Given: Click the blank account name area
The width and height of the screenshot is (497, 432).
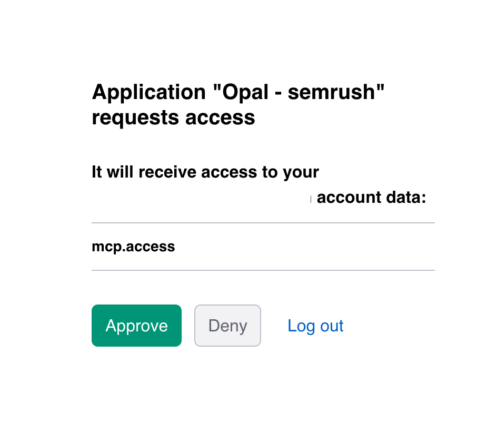Looking at the screenshot, I should [200, 197].
